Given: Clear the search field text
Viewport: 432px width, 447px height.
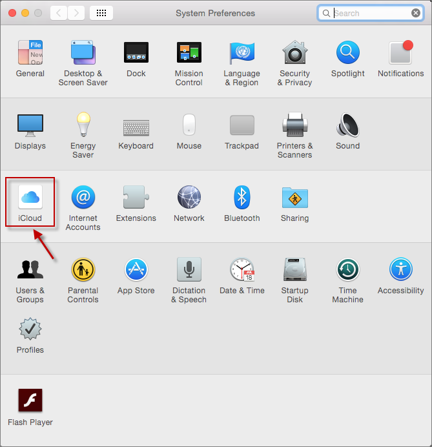Looking at the screenshot, I should (416, 13).
